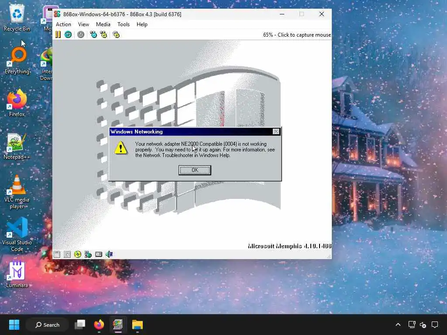Select the Firefox desktop shortcut
The height and width of the screenshot is (335, 447).
[17, 103]
